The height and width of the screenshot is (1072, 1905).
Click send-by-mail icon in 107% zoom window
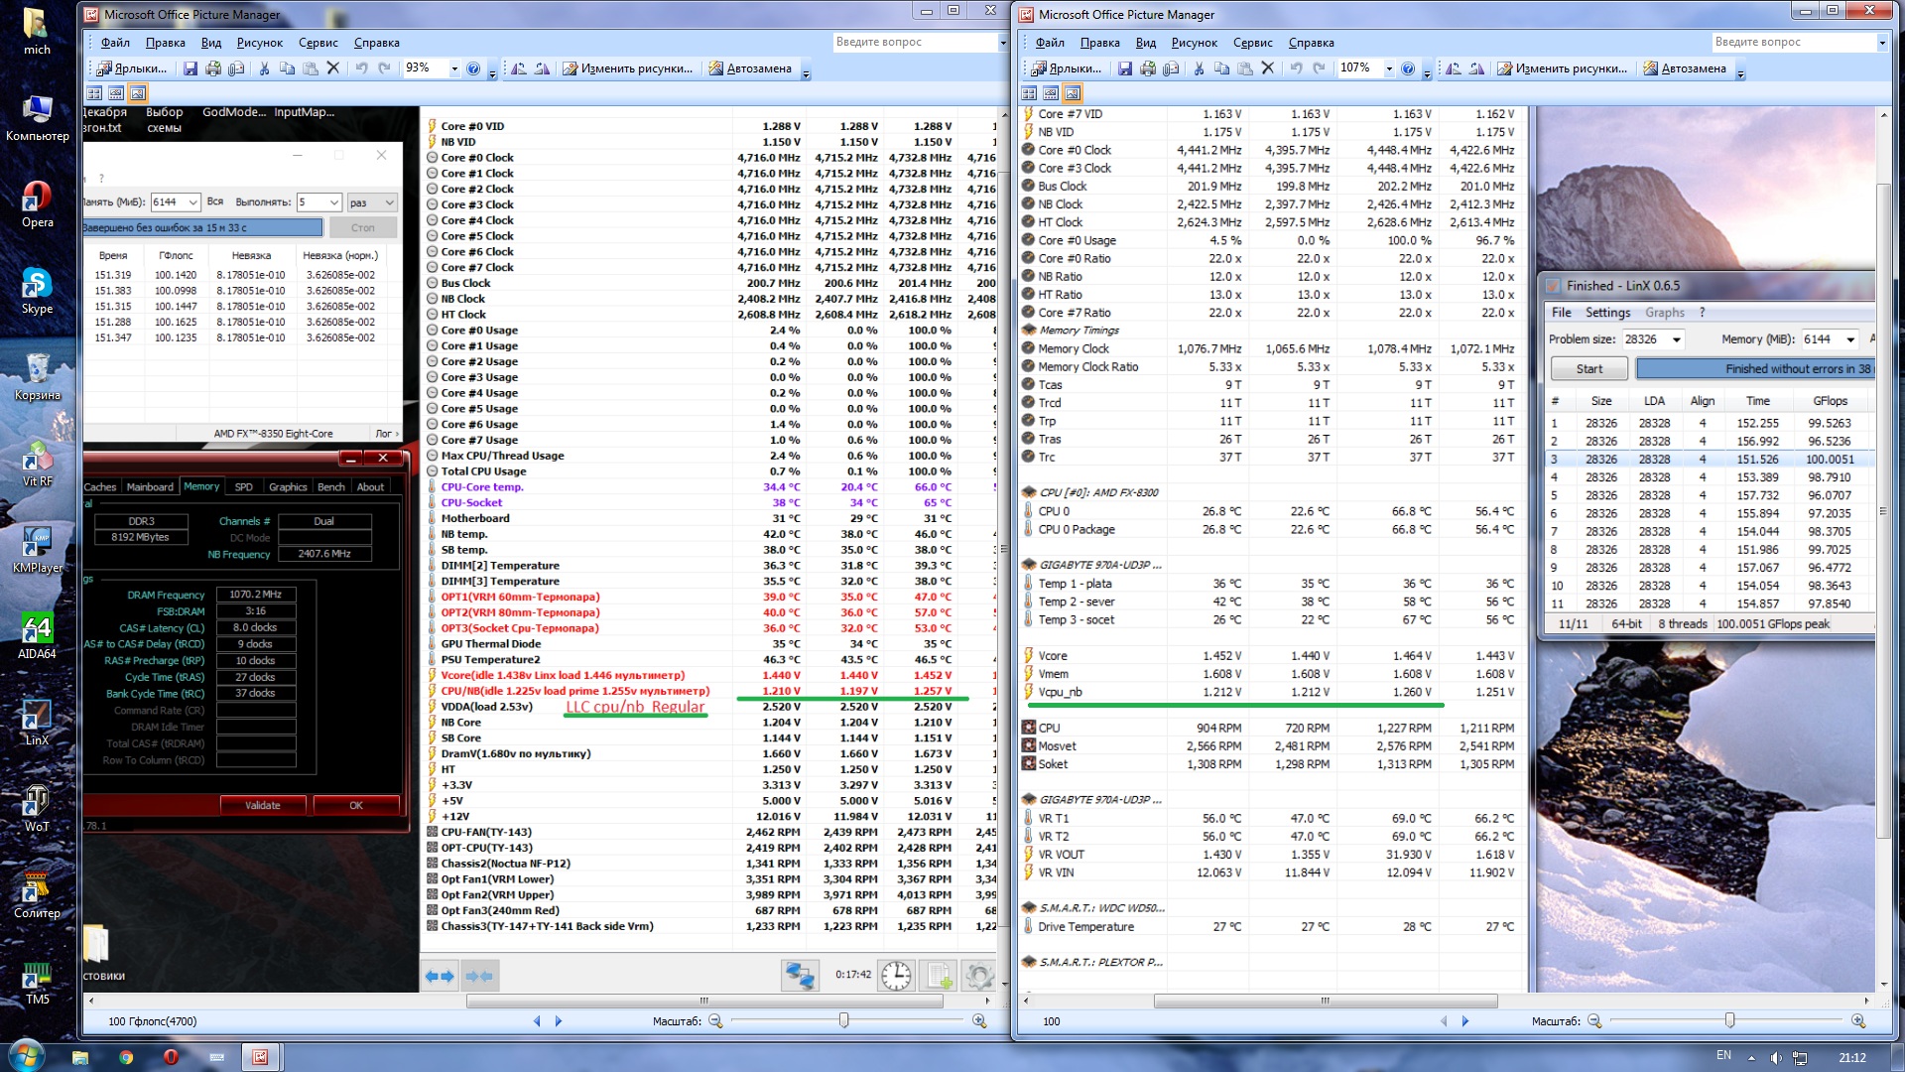pyautogui.click(x=1171, y=68)
